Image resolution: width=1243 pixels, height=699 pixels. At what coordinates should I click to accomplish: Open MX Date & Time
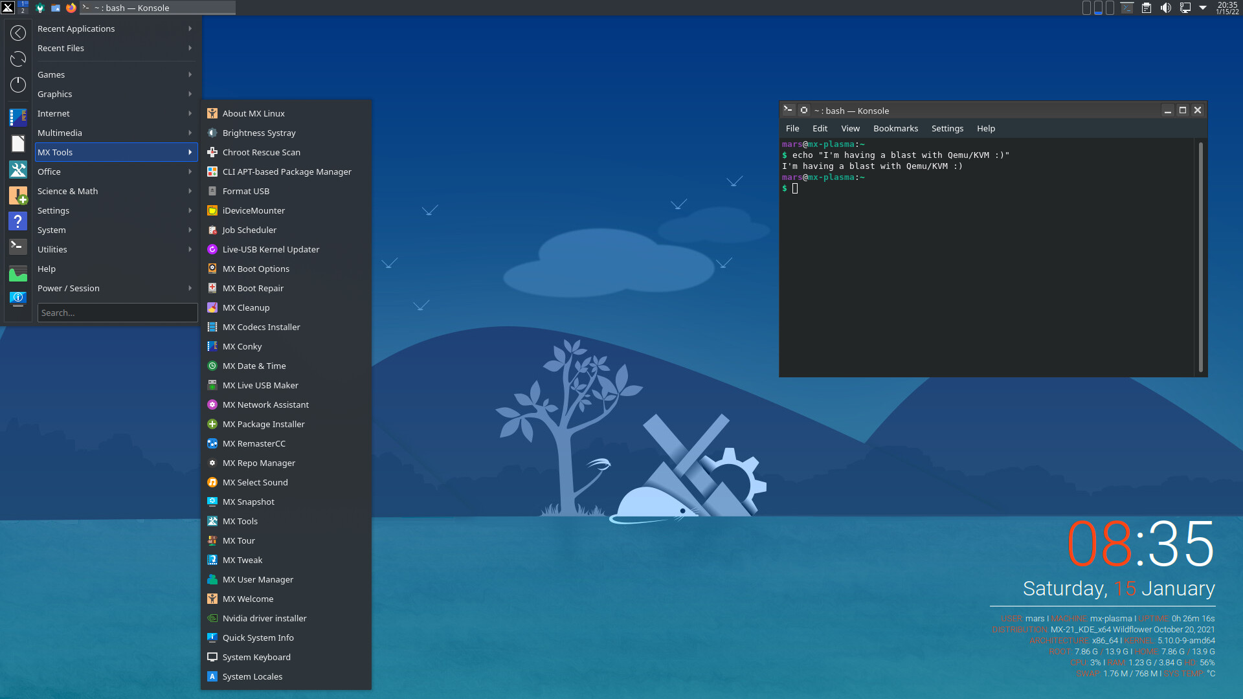[x=286, y=366]
